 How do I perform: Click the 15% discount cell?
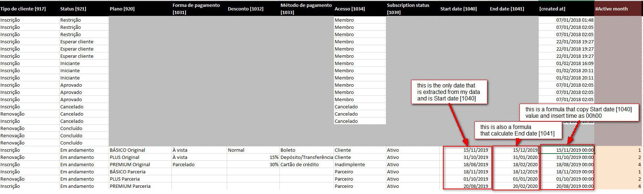[274, 157]
